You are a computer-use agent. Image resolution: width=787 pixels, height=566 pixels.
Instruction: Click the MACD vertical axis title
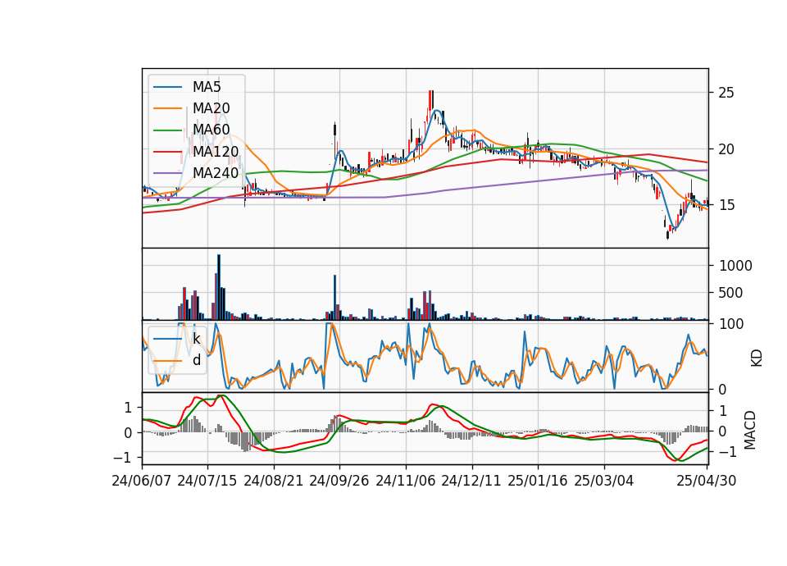pyautogui.click(x=750, y=430)
